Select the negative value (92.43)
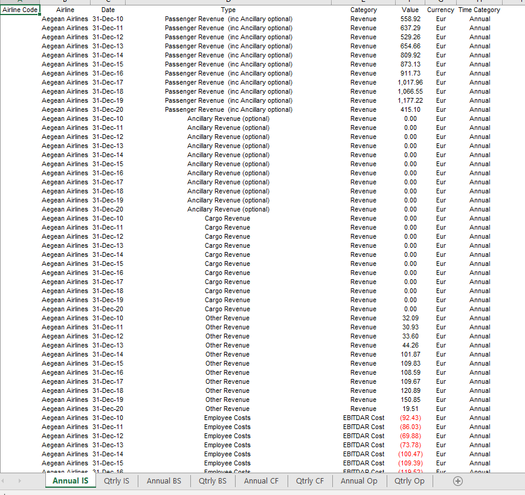This screenshot has width=525, height=495. pyautogui.click(x=410, y=418)
